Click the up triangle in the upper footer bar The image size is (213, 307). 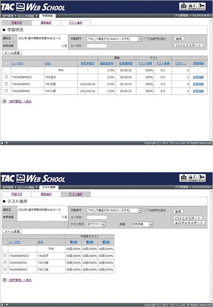tap(2, 143)
